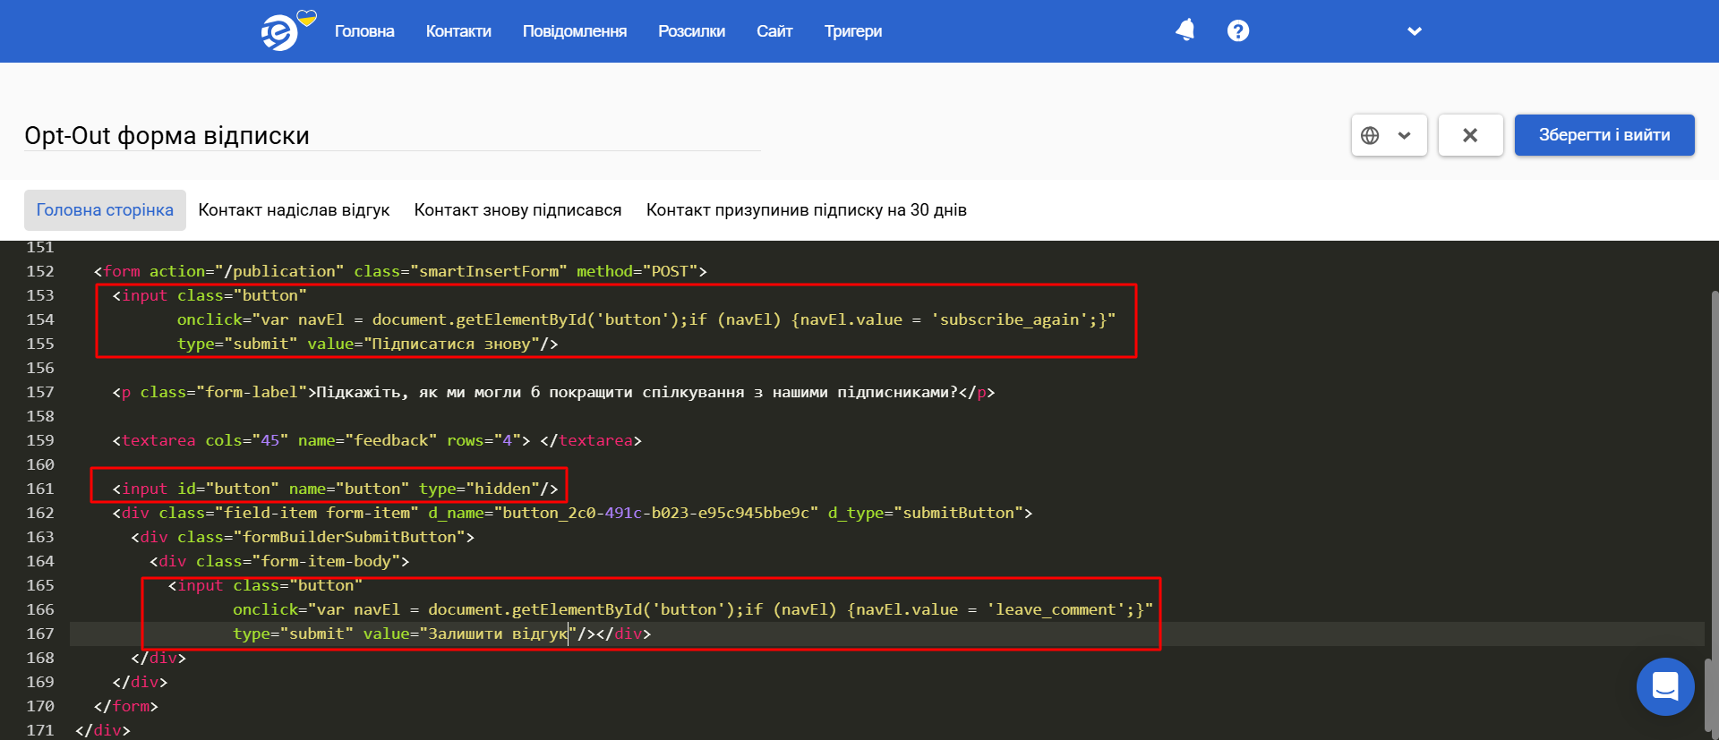
Task: Select the Головна сторінка tab
Action: click(x=105, y=210)
